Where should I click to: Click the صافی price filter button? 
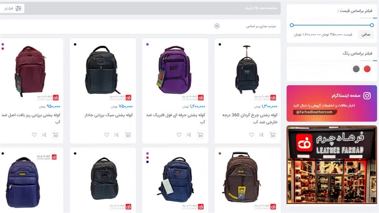coord(366,34)
